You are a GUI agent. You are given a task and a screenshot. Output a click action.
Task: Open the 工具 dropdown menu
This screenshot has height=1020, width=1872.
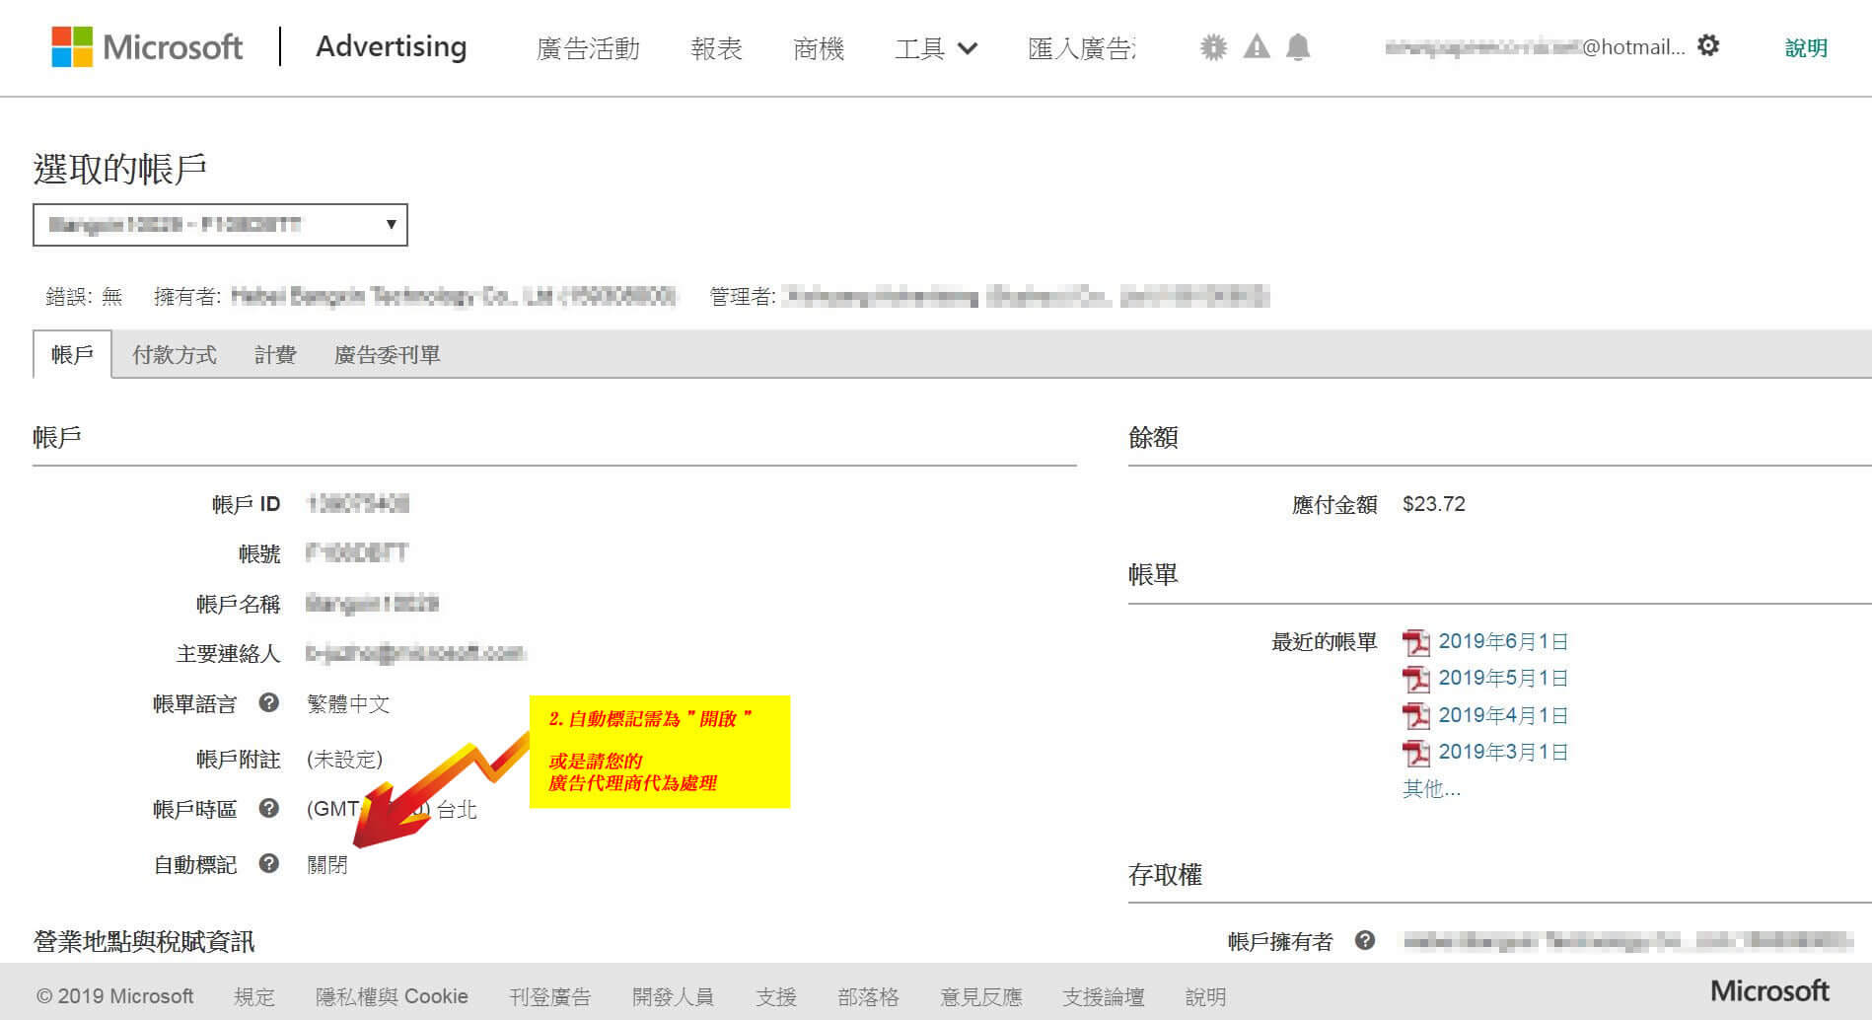[x=935, y=47]
